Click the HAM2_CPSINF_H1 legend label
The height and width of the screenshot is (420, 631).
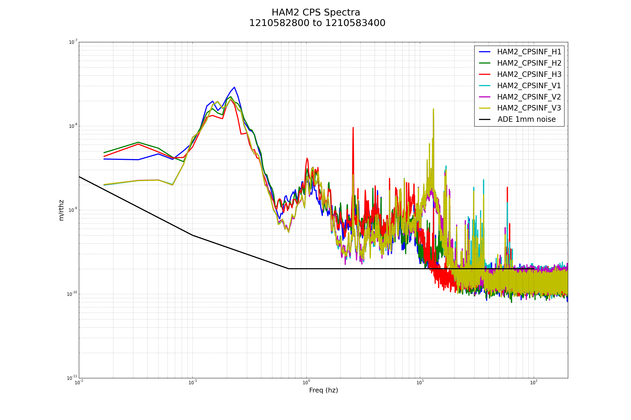(529, 52)
